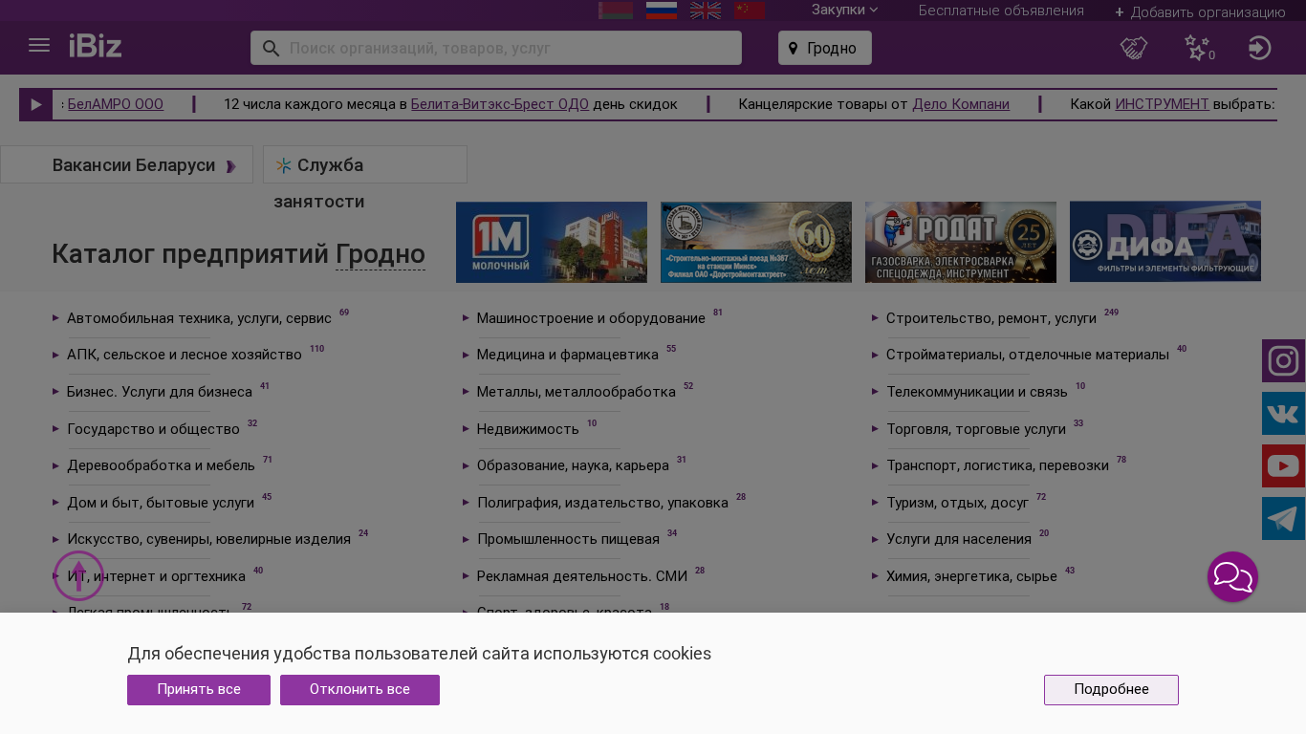Open Полиграфия, издательство, упаковка category
The image size is (1306, 734).
click(x=602, y=503)
